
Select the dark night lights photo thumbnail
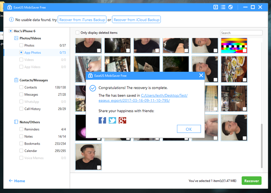point(117,45)
